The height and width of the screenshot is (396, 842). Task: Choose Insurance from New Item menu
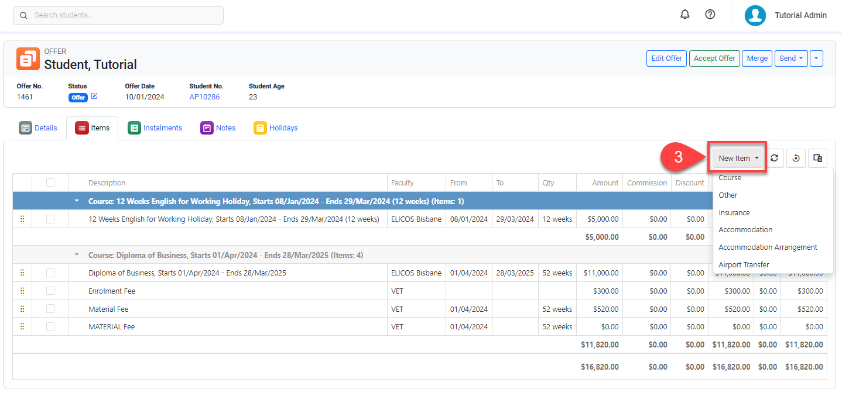click(x=734, y=212)
